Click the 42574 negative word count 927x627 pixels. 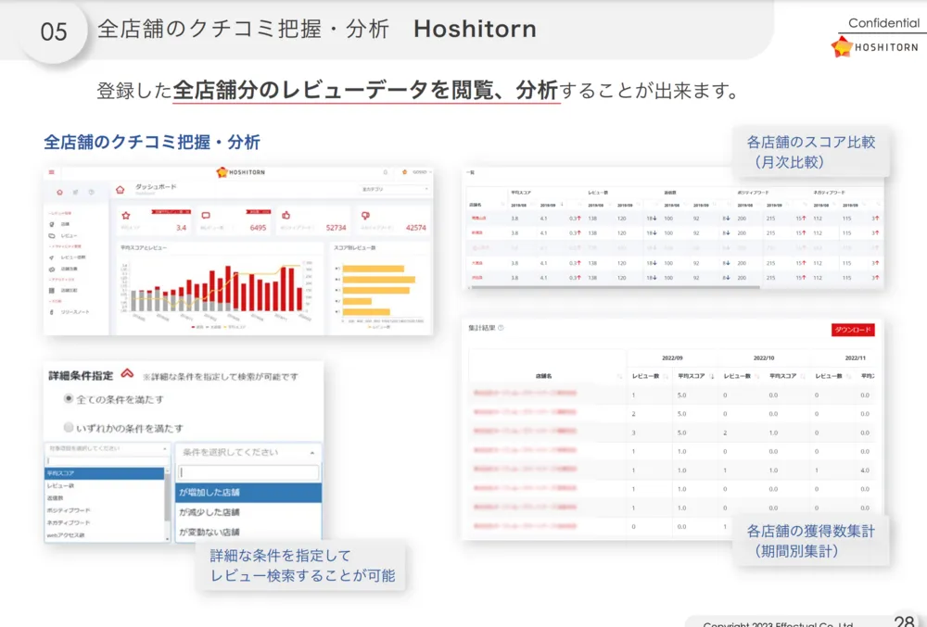coord(415,228)
